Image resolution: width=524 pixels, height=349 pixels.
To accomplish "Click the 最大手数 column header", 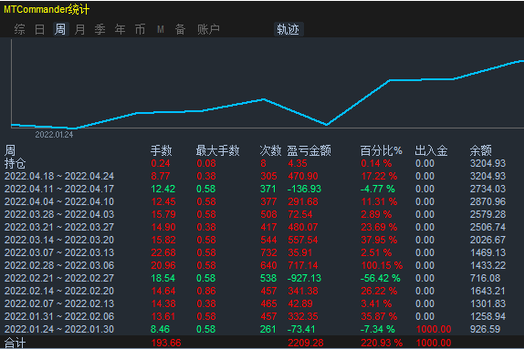I will (x=217, y=151).
